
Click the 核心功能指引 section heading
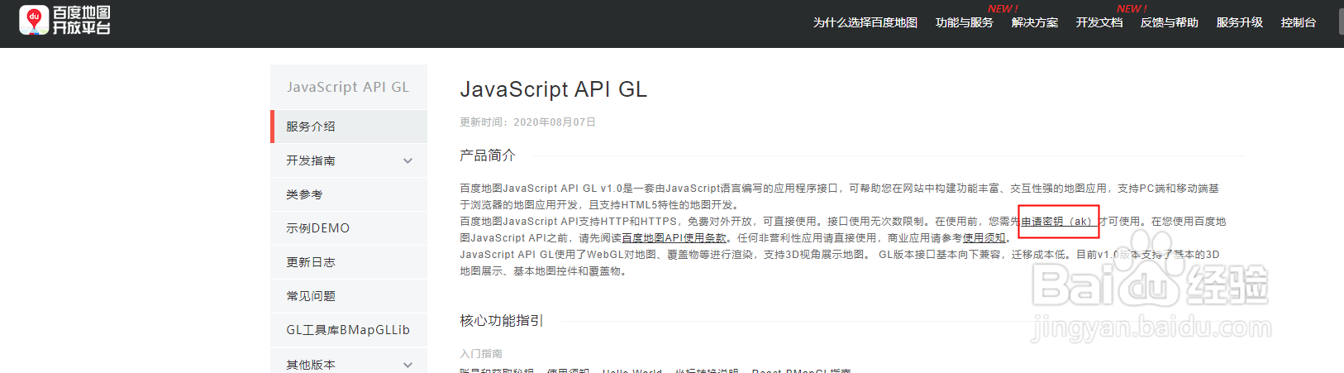502,321
